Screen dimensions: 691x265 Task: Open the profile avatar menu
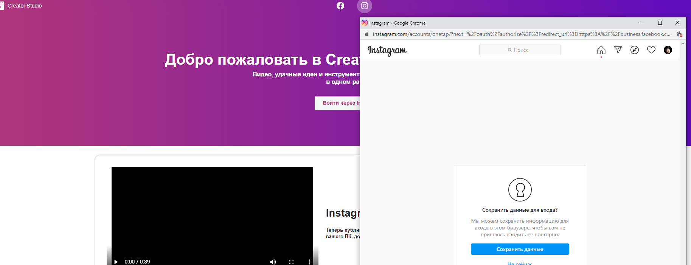[668, 50]
